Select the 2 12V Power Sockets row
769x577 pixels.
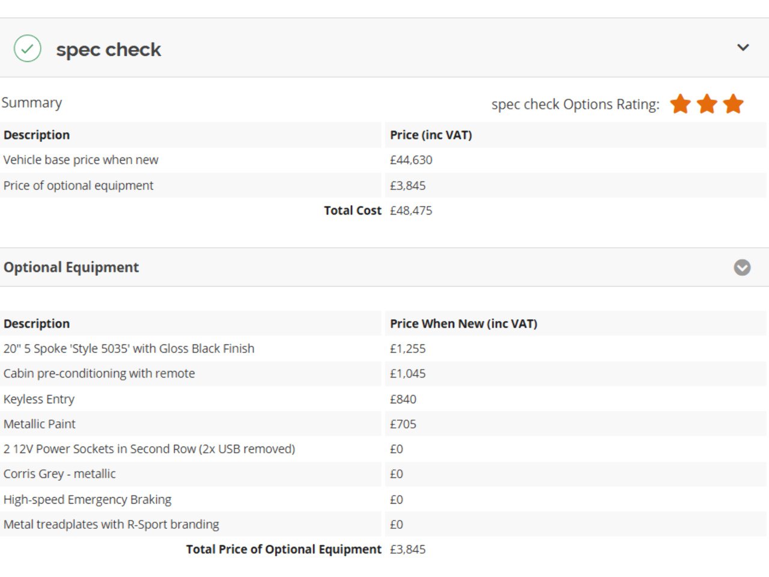click(383, 449)
